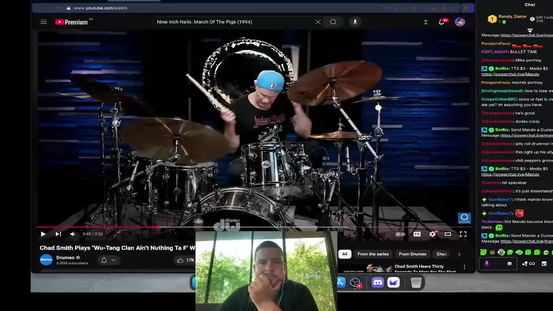Select the From the series chip
Image resolution: width=553 pixels, height=311 pixels.
coord(373,254)
